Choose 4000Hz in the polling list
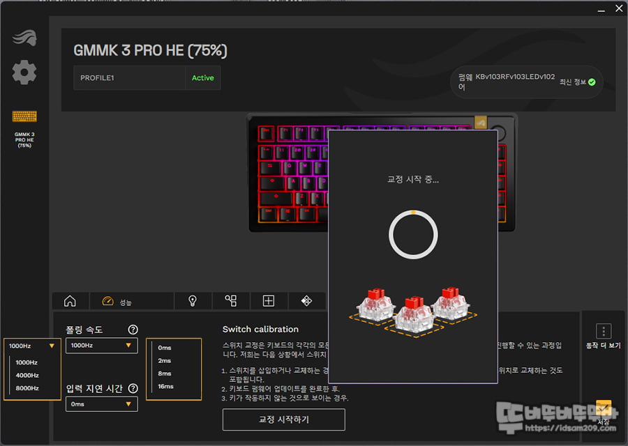 point(27,375)
